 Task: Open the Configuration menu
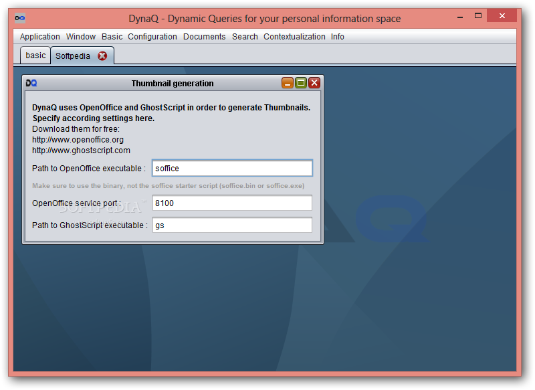click(x=152, y=37)
